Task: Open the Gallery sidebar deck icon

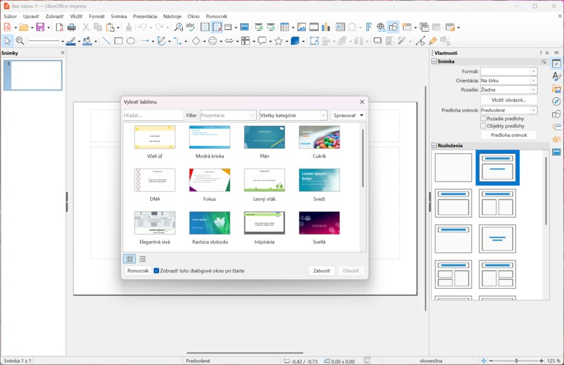Action: 556,89
